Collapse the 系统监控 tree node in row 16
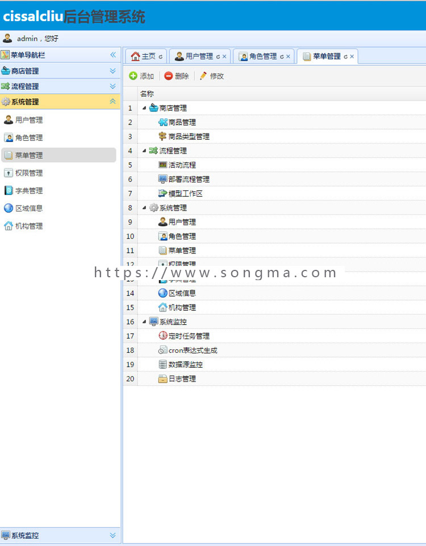Image resolution: width=426 pixels, height=546 pixels. tap(144, 322)
